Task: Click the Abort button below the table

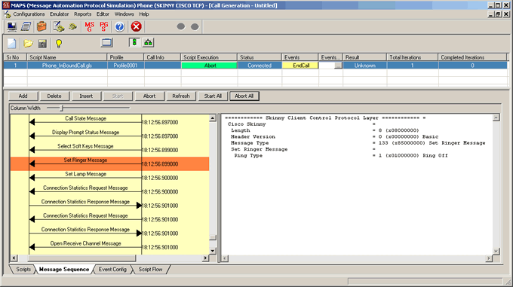Action: click(x=149, y=96)
